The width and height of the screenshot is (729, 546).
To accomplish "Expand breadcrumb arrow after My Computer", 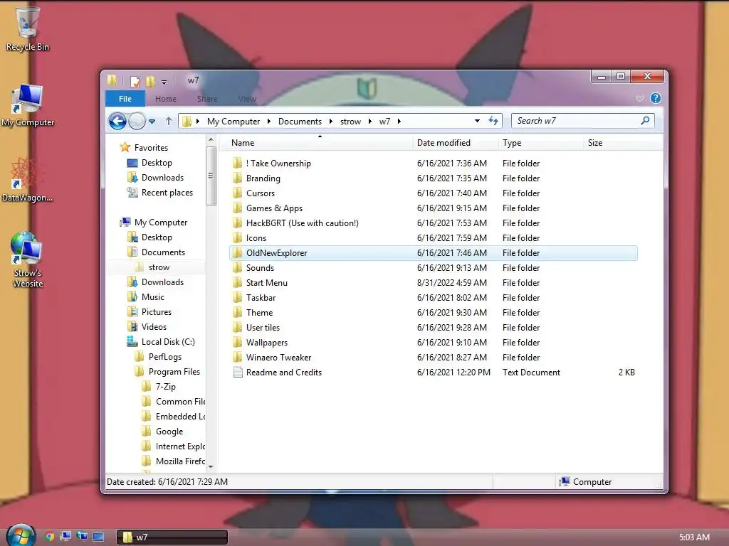I will pyautogui.click(x=268, y=121).
